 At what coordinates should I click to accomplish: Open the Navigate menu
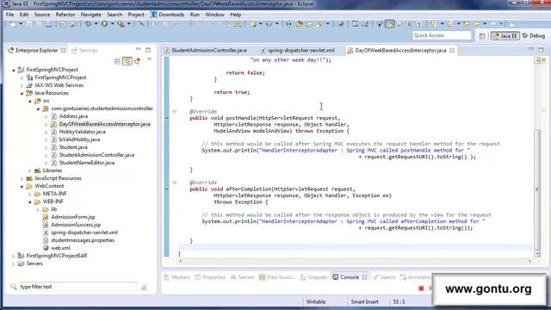pyautogui.click(x=90, y=15)
